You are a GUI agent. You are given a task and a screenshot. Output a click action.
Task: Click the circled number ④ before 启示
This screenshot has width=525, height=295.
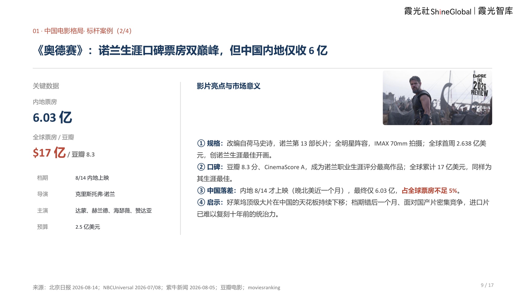[201, 202]
